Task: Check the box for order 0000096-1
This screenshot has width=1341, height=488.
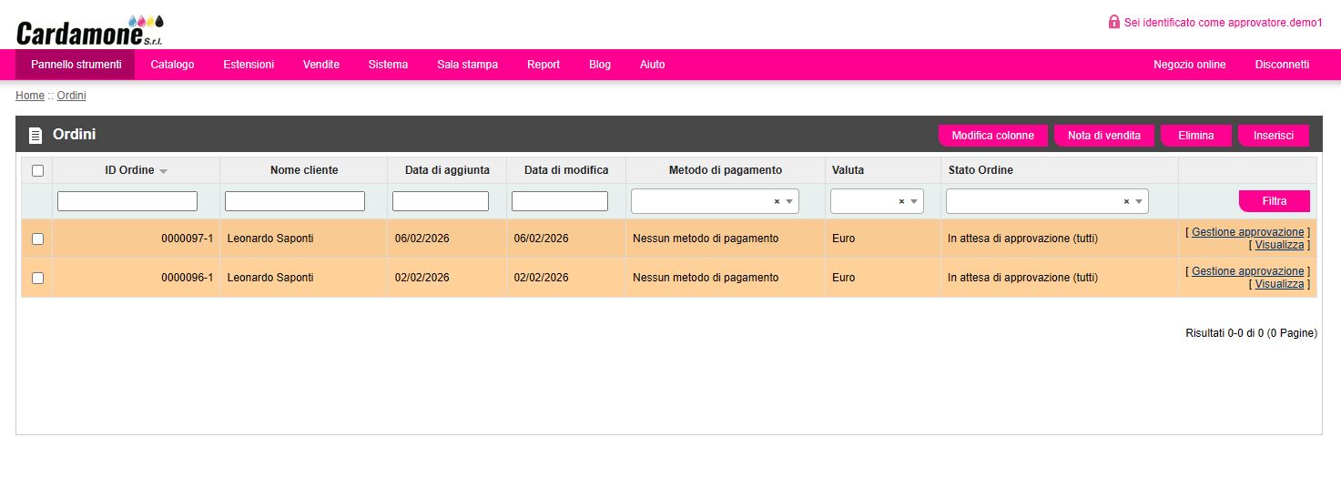Action: pyautogui.click(x=37, y=278)
